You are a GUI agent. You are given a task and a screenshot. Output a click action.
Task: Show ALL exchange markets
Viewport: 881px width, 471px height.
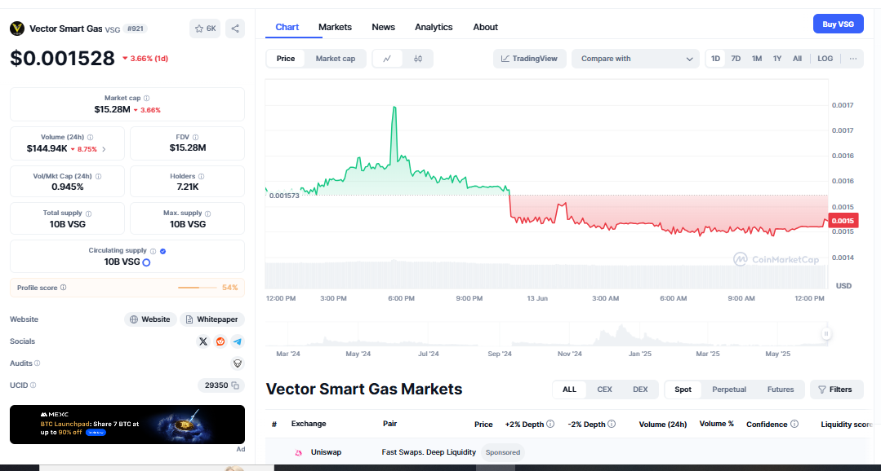[x=569, y=390]
